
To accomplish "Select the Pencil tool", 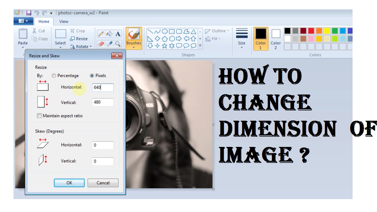I will point(101,34).
